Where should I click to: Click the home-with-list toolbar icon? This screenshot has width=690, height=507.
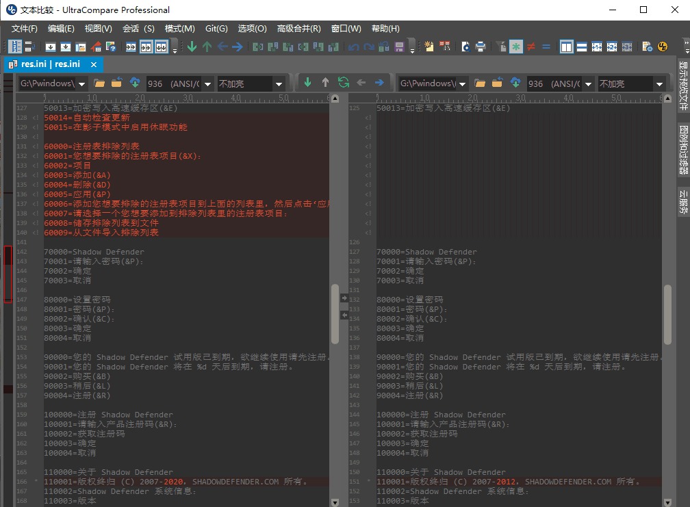pyautogui.click(x=96, y=46)
